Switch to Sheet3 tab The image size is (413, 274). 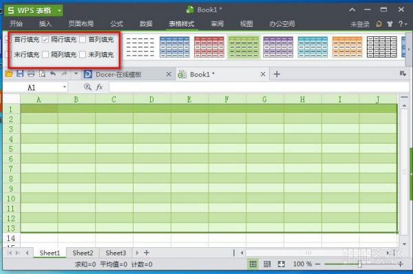coord(116,253)
